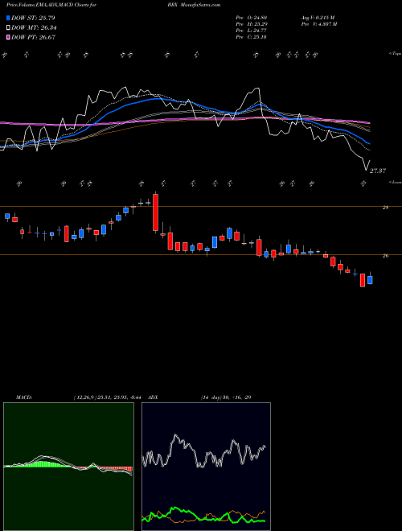Click the ADX panel title
402x531 pixels.
pyautogui.click(x=153, y=397)
